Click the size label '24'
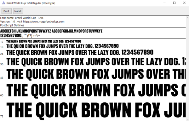 (x=2, y=54)
